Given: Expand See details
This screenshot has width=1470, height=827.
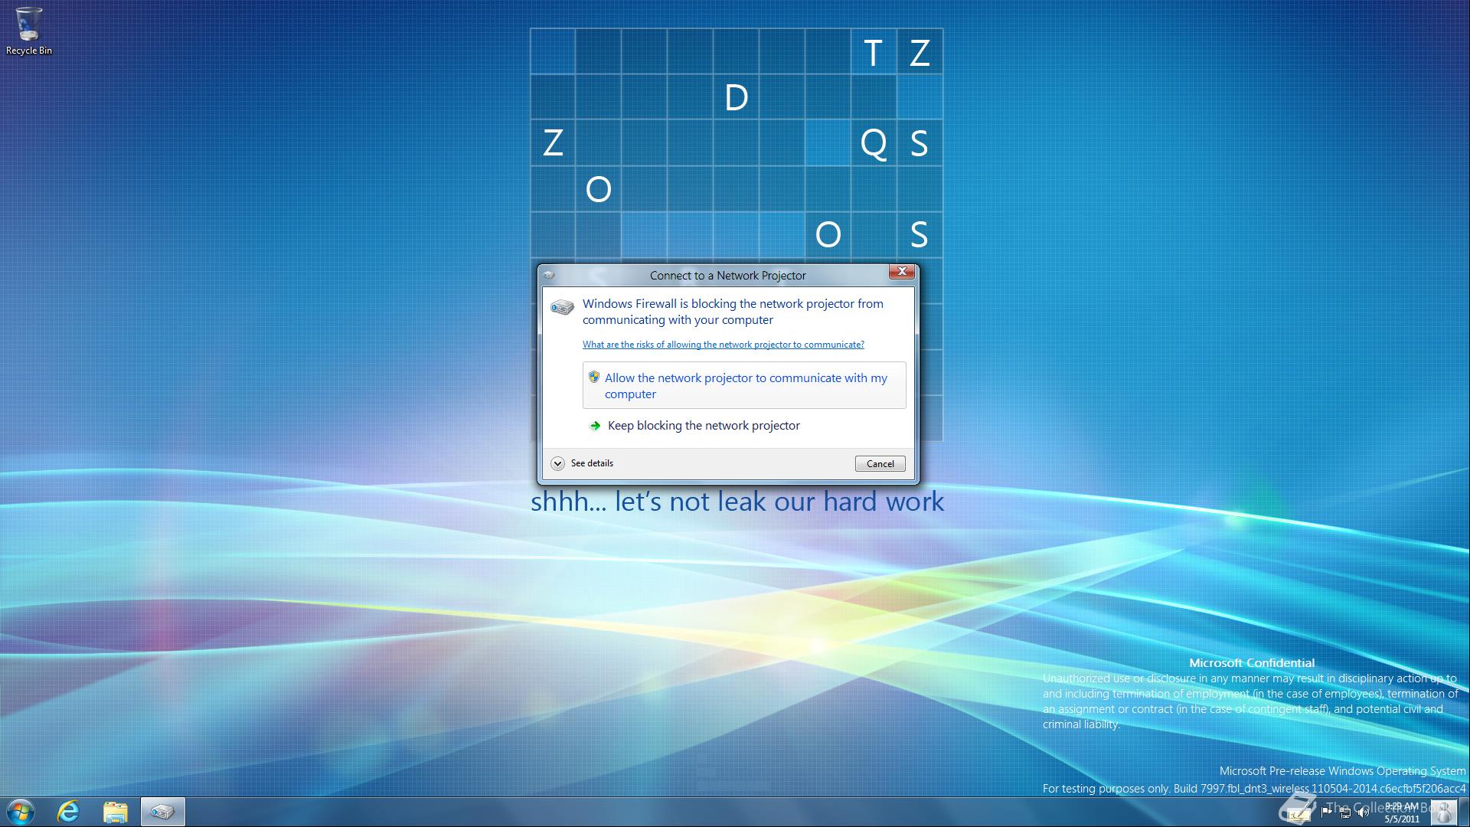Looking at the screenshot, I should [x=583, y=463].
